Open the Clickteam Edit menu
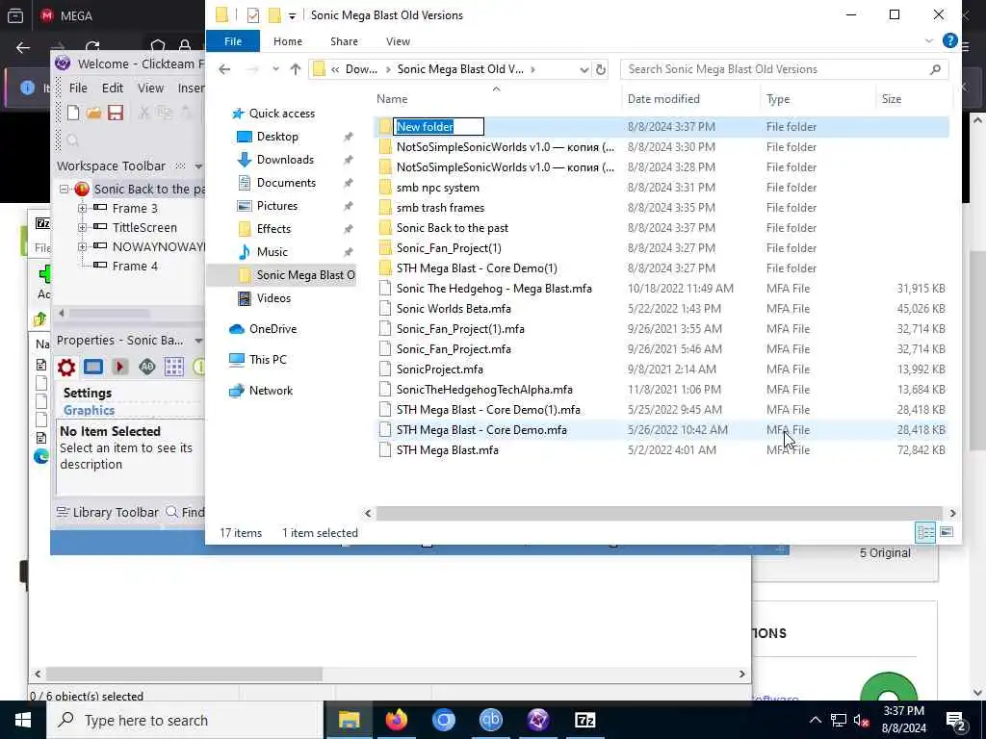Viewport: 986px width, 739px height. (113, 88)
